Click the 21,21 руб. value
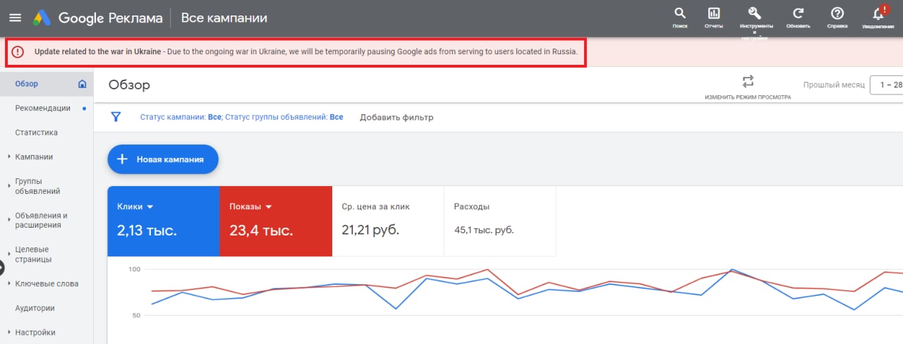The image size is (903, 344). (370, 230)
